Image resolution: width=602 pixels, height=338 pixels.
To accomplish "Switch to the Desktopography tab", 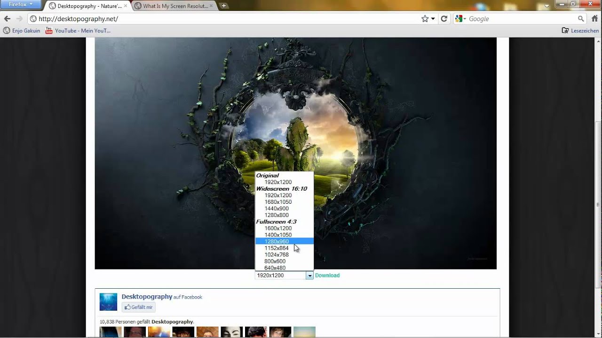I will [x=88, y=6].
